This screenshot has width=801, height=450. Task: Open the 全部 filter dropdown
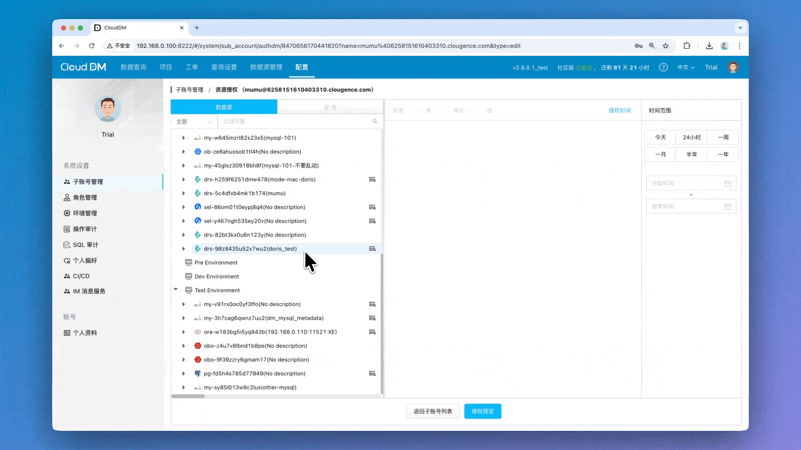point(194,122)
